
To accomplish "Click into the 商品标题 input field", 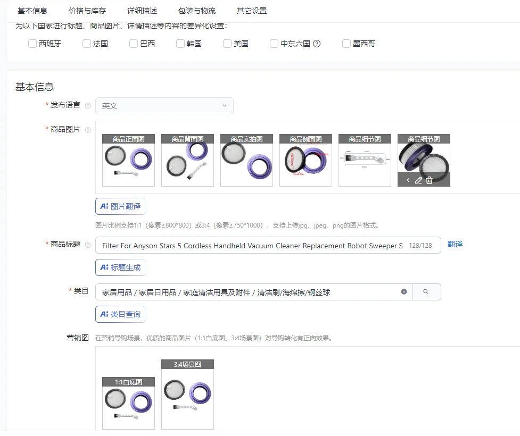I will (268, 245).
